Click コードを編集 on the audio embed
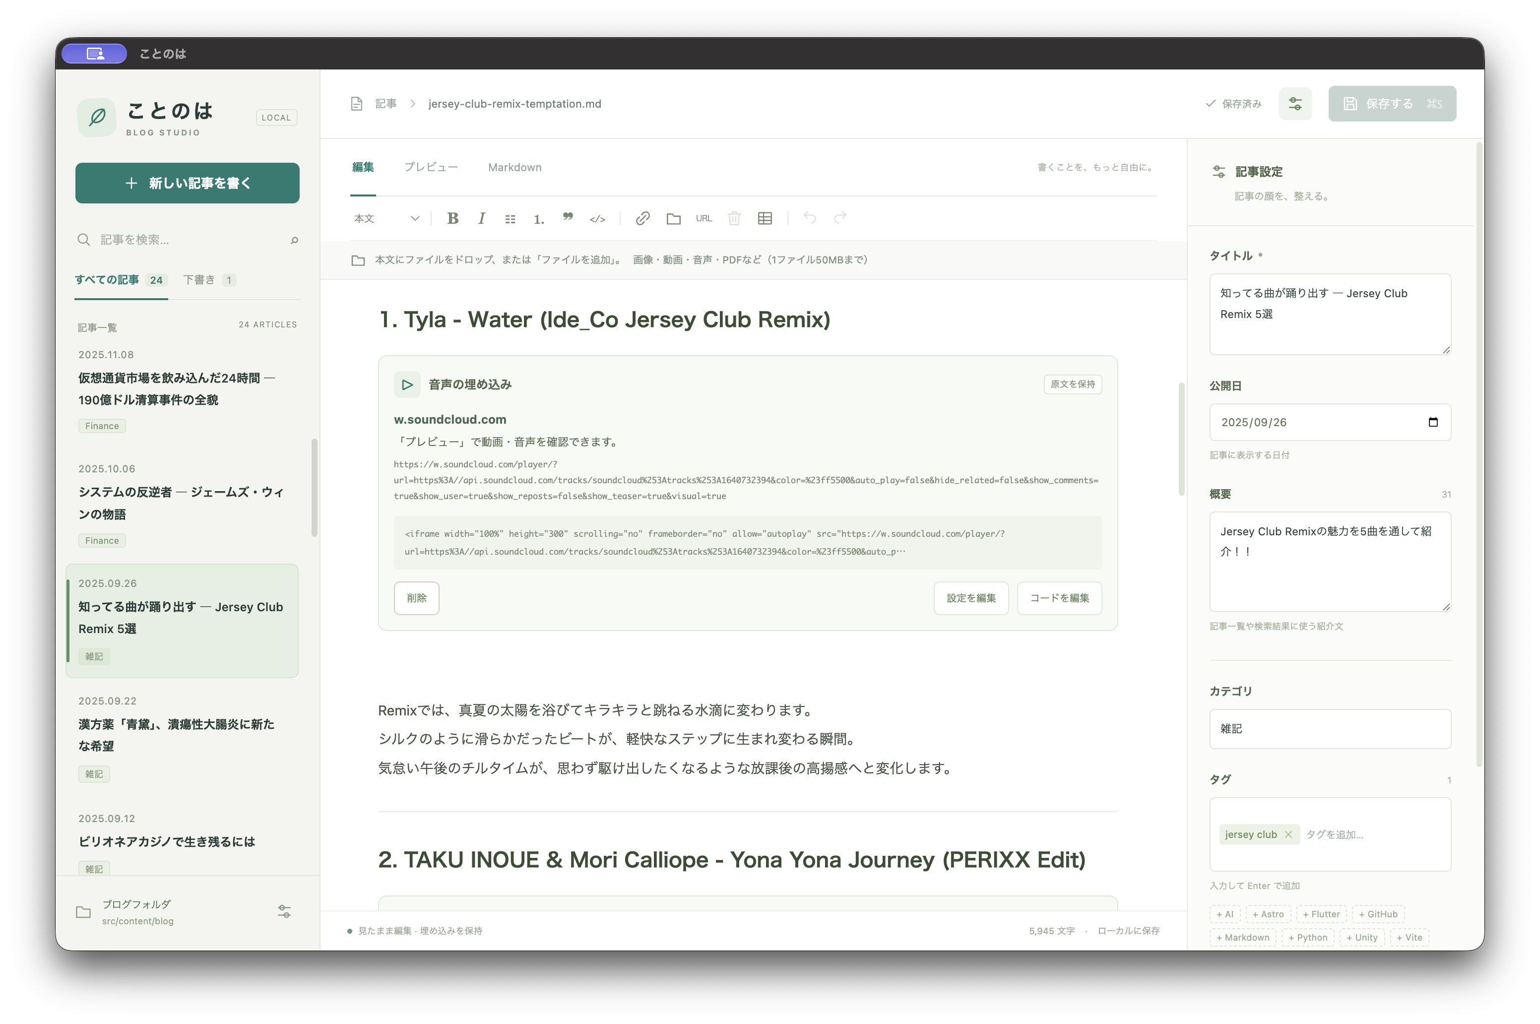The width and height of the screenshot is (1540, 1024). point(1059,598)
